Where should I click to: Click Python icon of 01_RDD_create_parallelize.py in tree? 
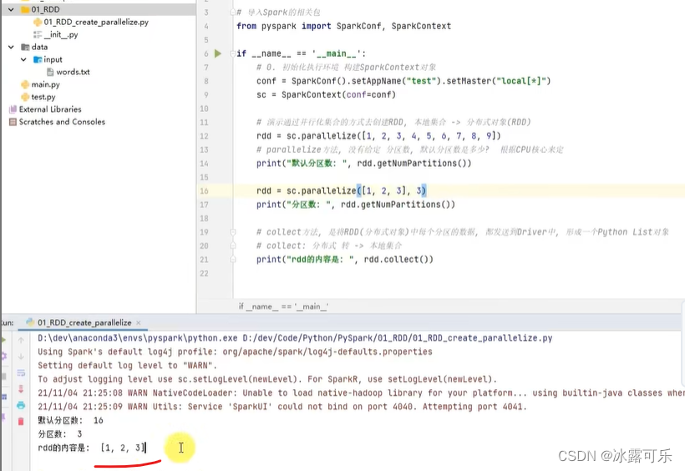click(38, 22)
